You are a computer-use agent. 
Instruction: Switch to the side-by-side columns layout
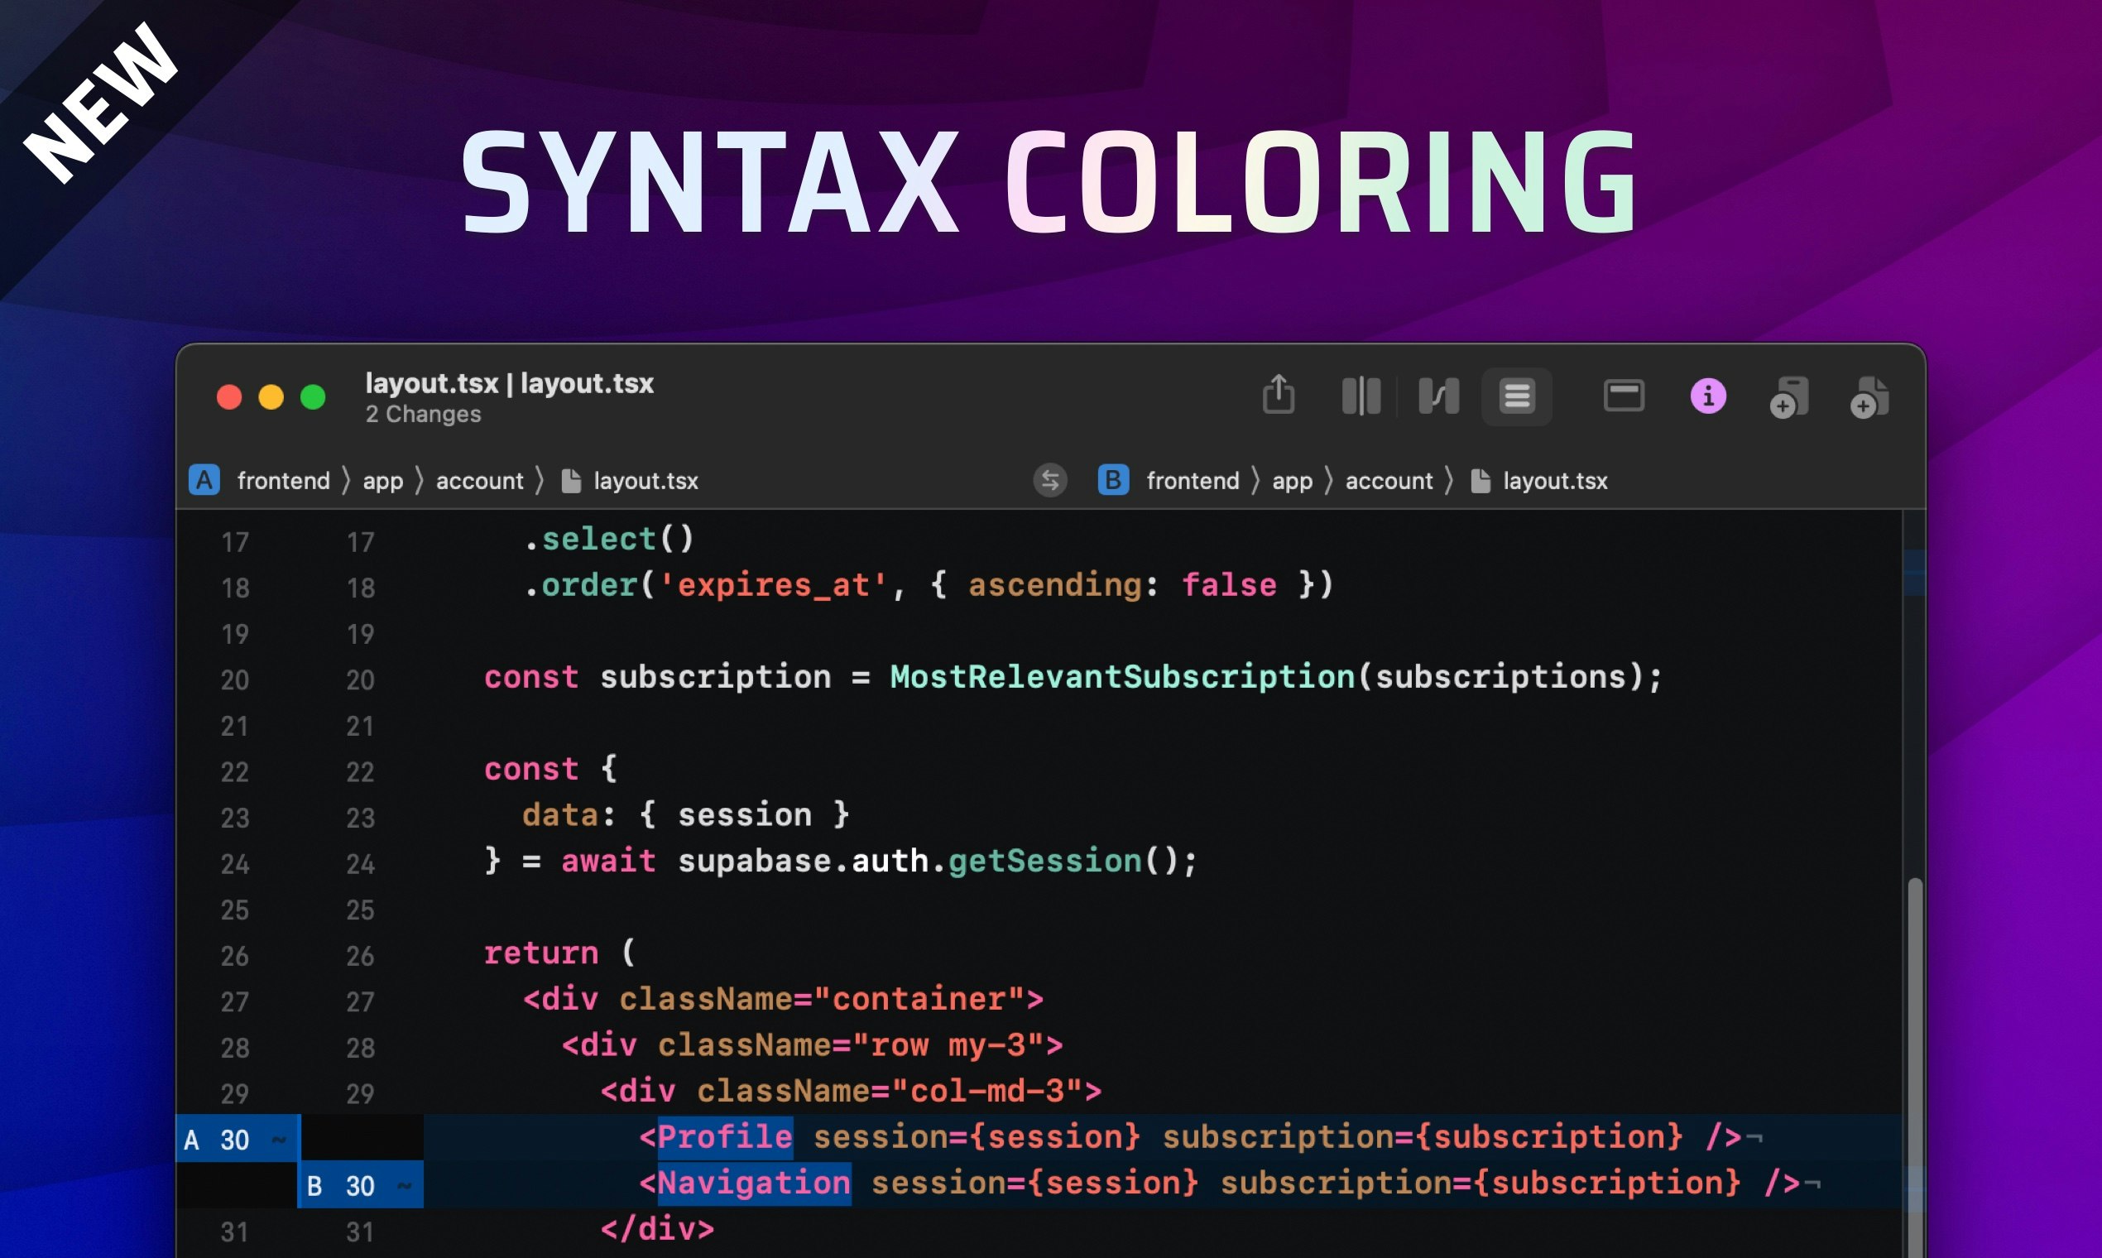(x=1361, y=396)
